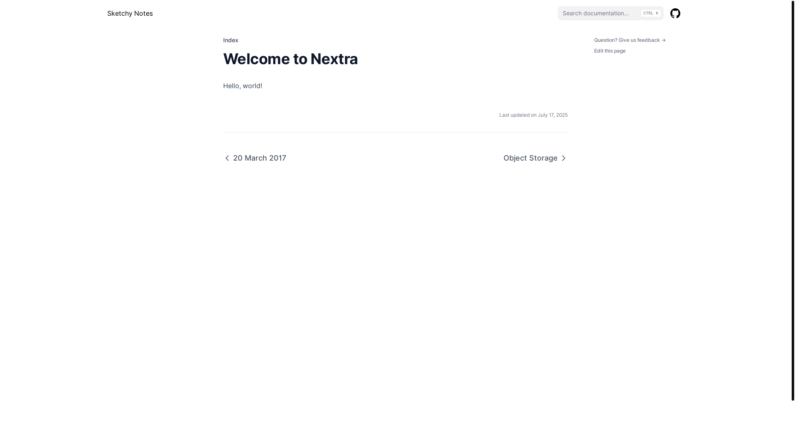This screenshot has width=795, height=447.
Task: Go to previous page 20 March 2017
Action: coord(255,158)
